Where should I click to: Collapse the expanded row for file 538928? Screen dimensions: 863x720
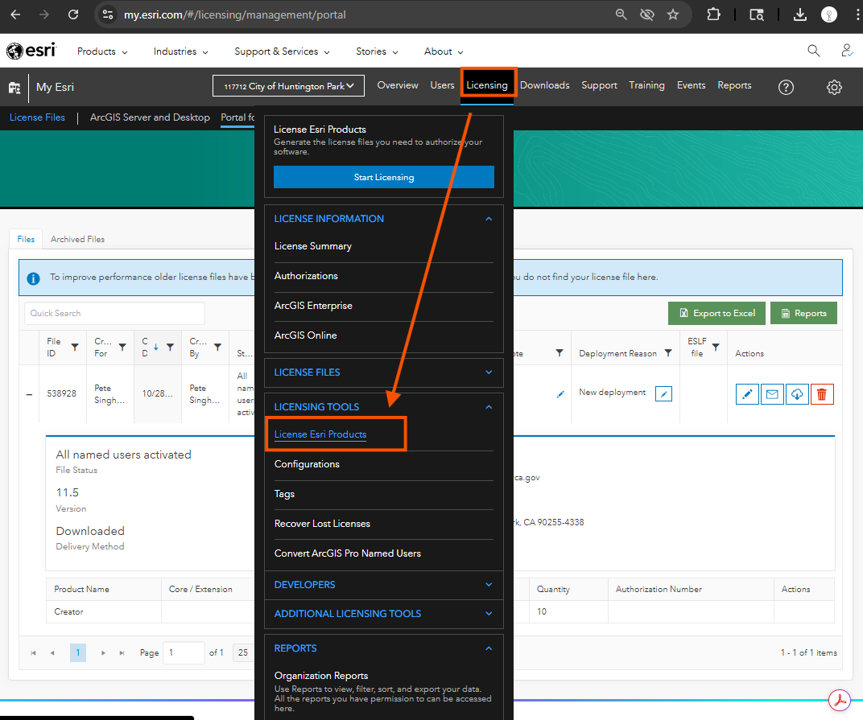(x=30, y=394)
